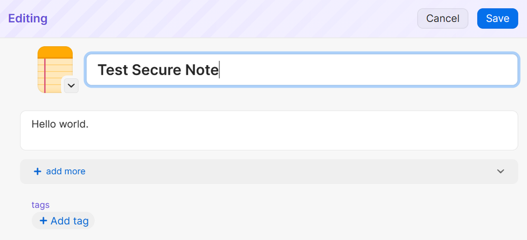
Task: Click into the "Hello world." notes field
Action: tap(269, 130)
